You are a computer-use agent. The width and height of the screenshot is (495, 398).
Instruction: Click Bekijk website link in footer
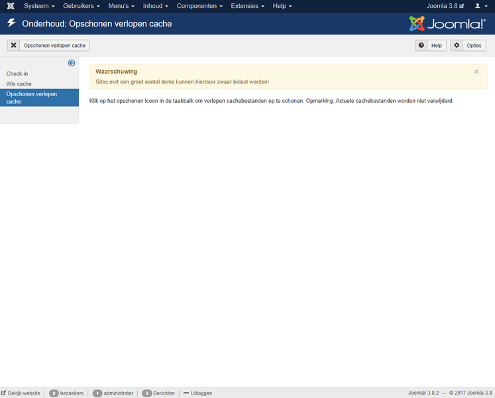(21, 393)
